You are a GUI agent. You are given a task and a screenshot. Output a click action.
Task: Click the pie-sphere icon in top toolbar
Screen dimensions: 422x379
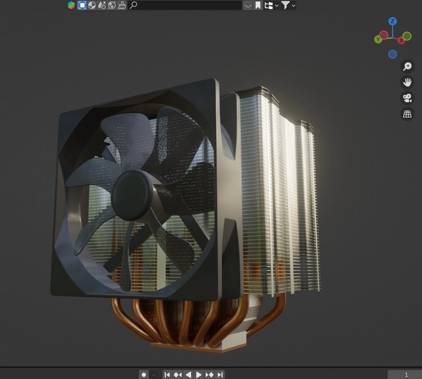click(92, 5)
